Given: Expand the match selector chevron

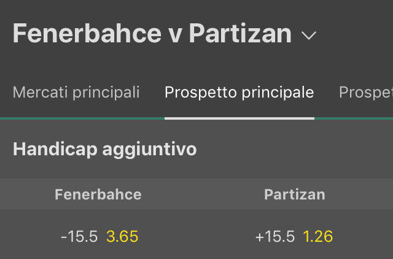Looking at the screenshot, I should point(309,36).
